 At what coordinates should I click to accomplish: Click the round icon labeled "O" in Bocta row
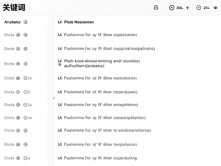25,92
